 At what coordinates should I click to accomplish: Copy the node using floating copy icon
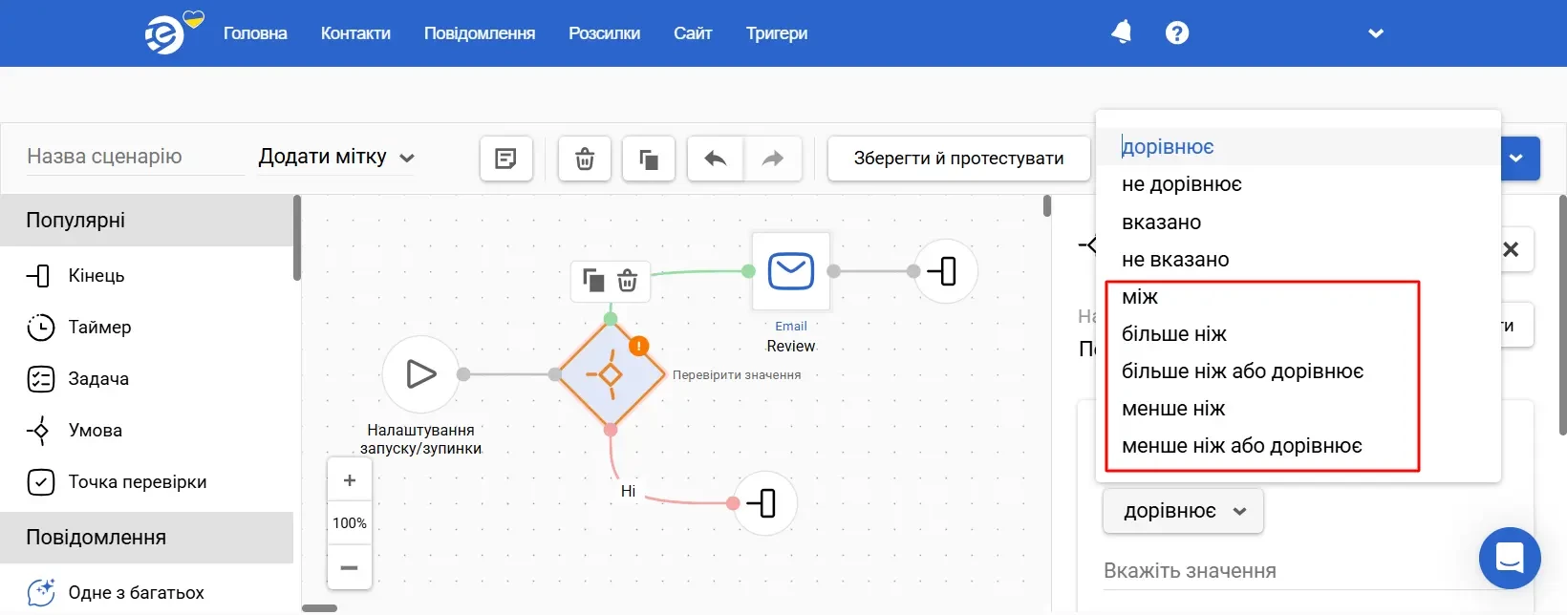tap(593, 281)
